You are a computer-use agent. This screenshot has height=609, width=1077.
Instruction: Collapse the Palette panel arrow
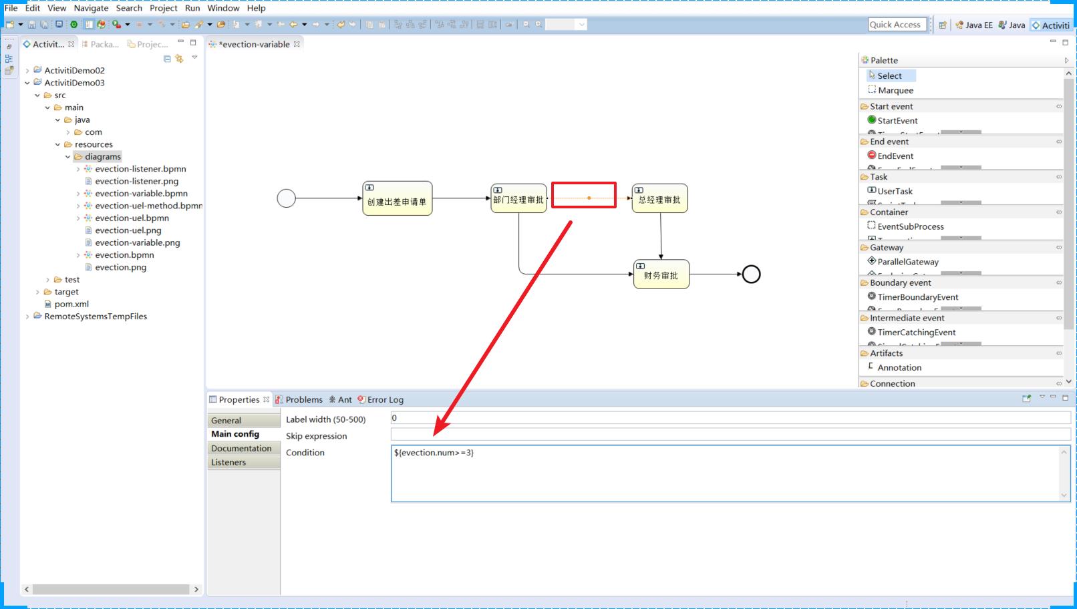1066,60
